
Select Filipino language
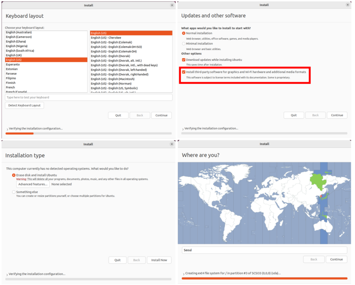(46, 78)
